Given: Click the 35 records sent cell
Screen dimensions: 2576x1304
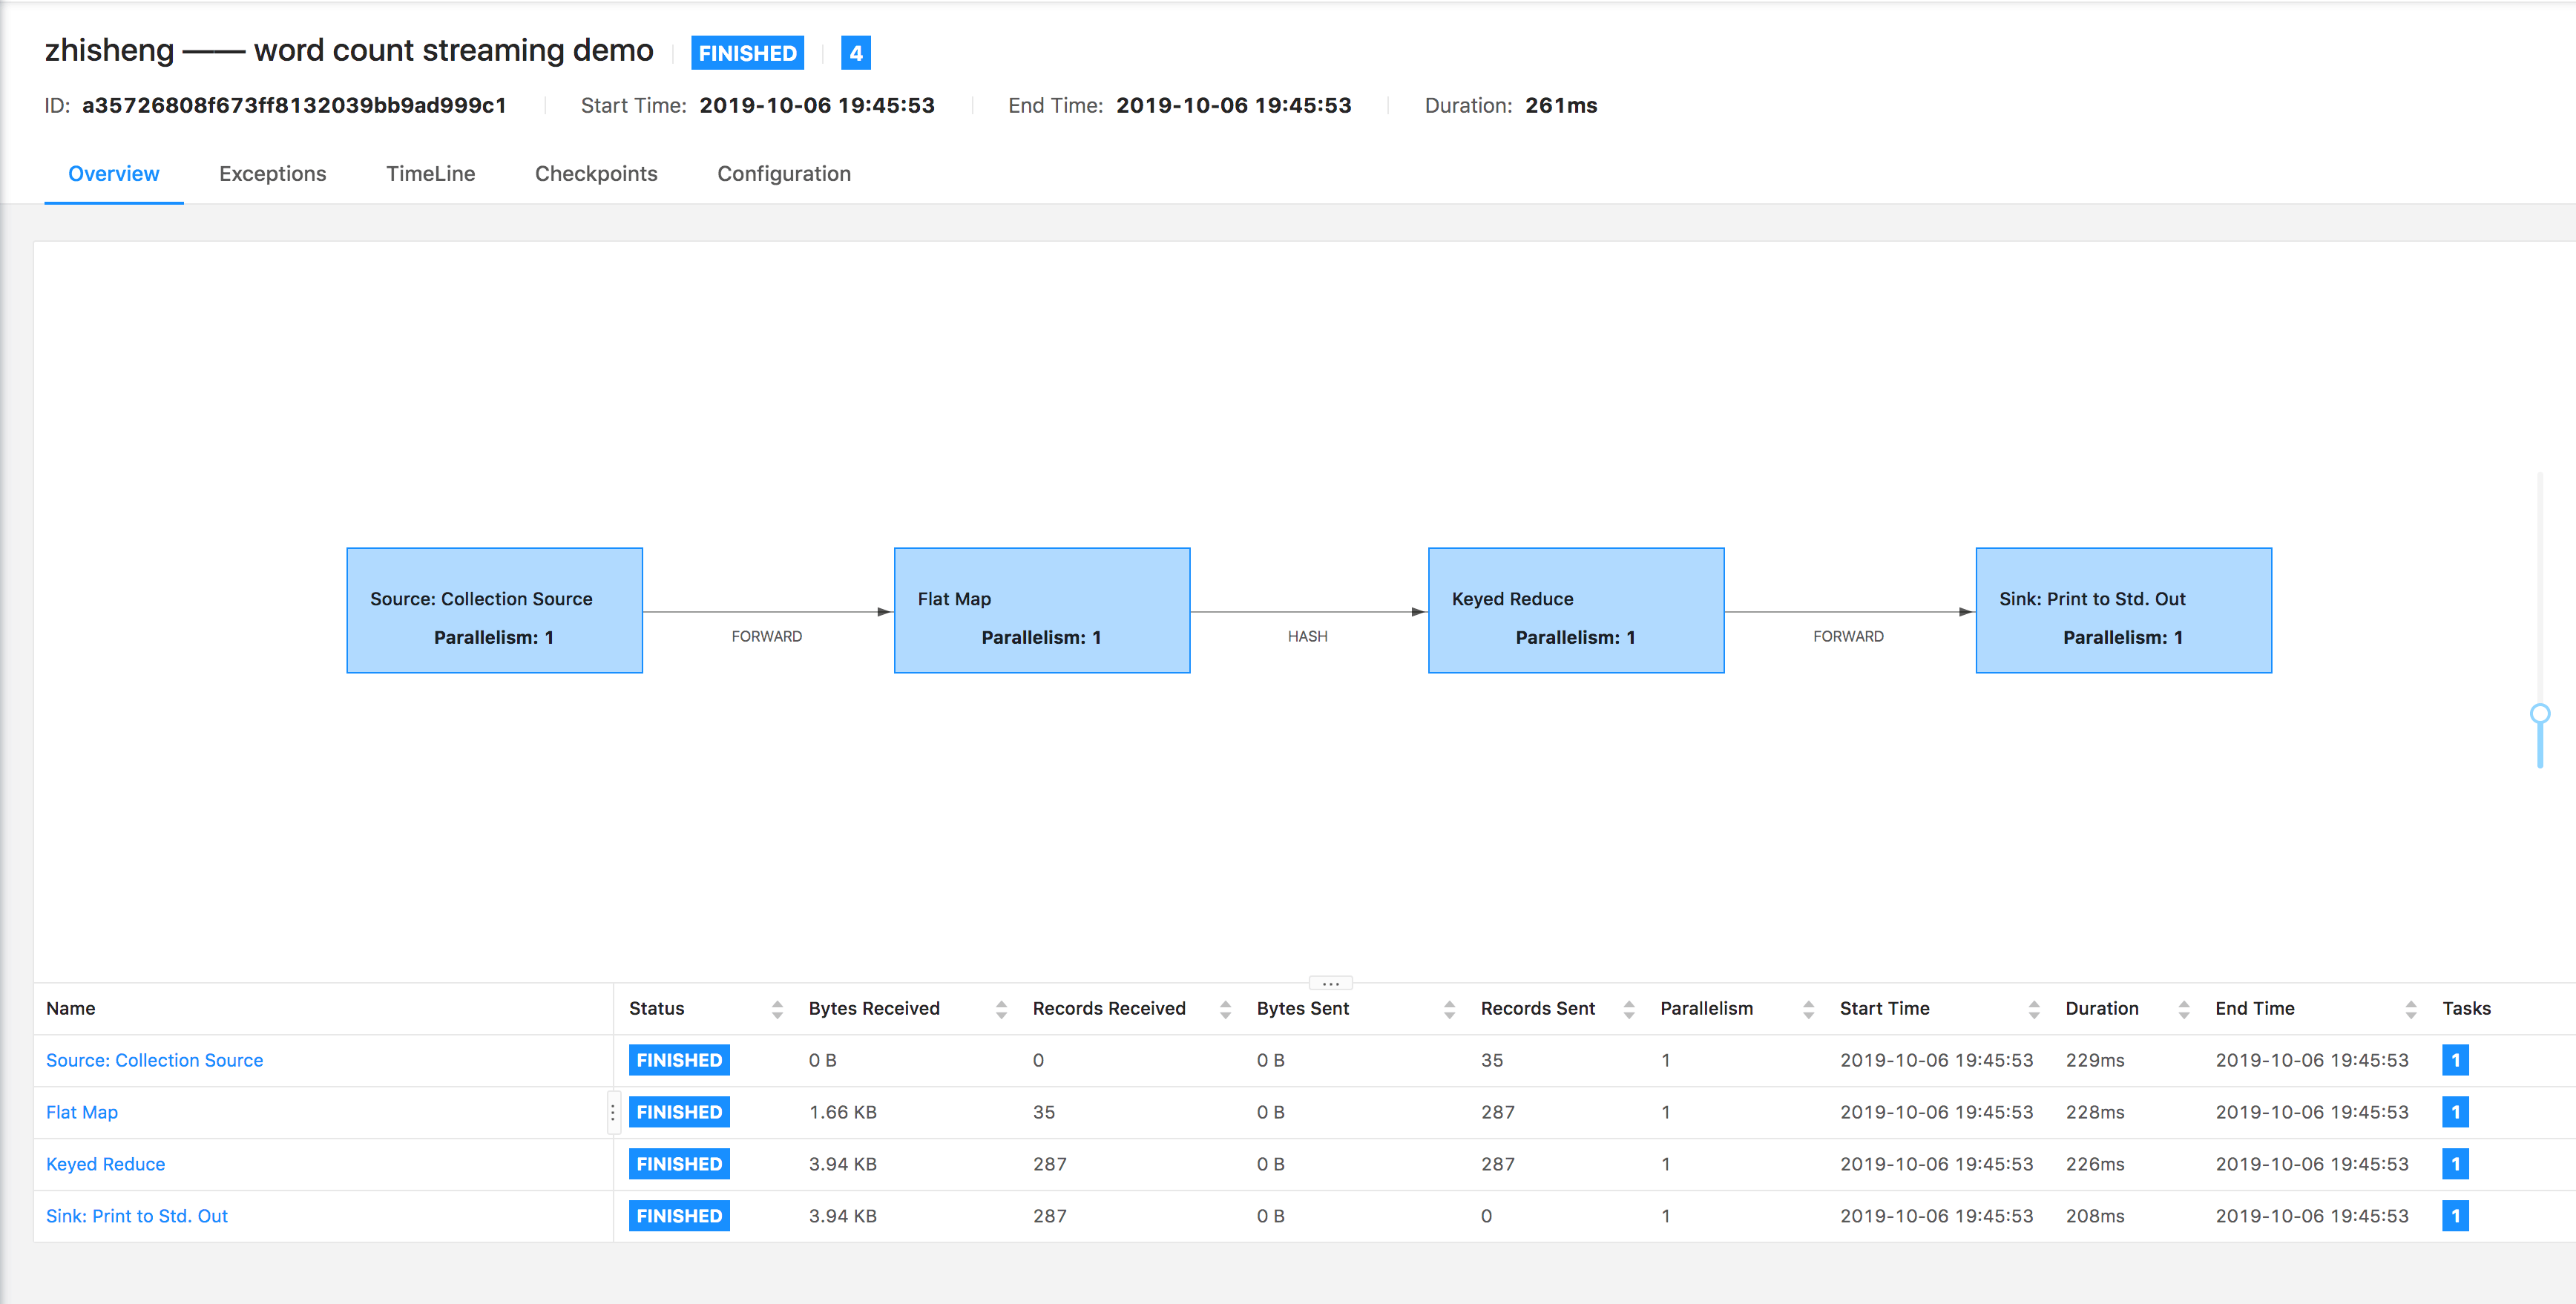Looking at the screenshot, I should [1492, 1060].
